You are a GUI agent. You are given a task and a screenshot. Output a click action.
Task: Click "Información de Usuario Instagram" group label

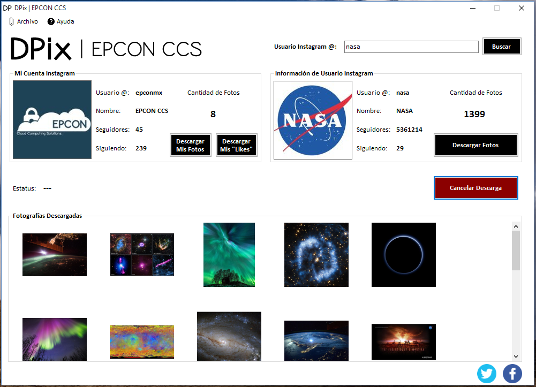point(324,73)
